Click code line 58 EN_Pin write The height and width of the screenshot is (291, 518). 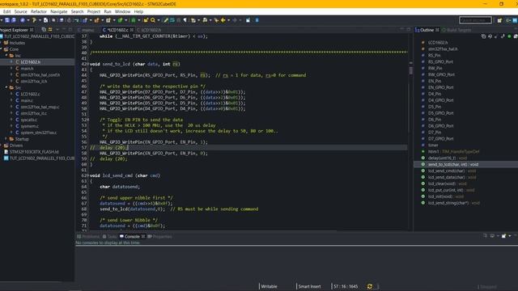point(154,154)
